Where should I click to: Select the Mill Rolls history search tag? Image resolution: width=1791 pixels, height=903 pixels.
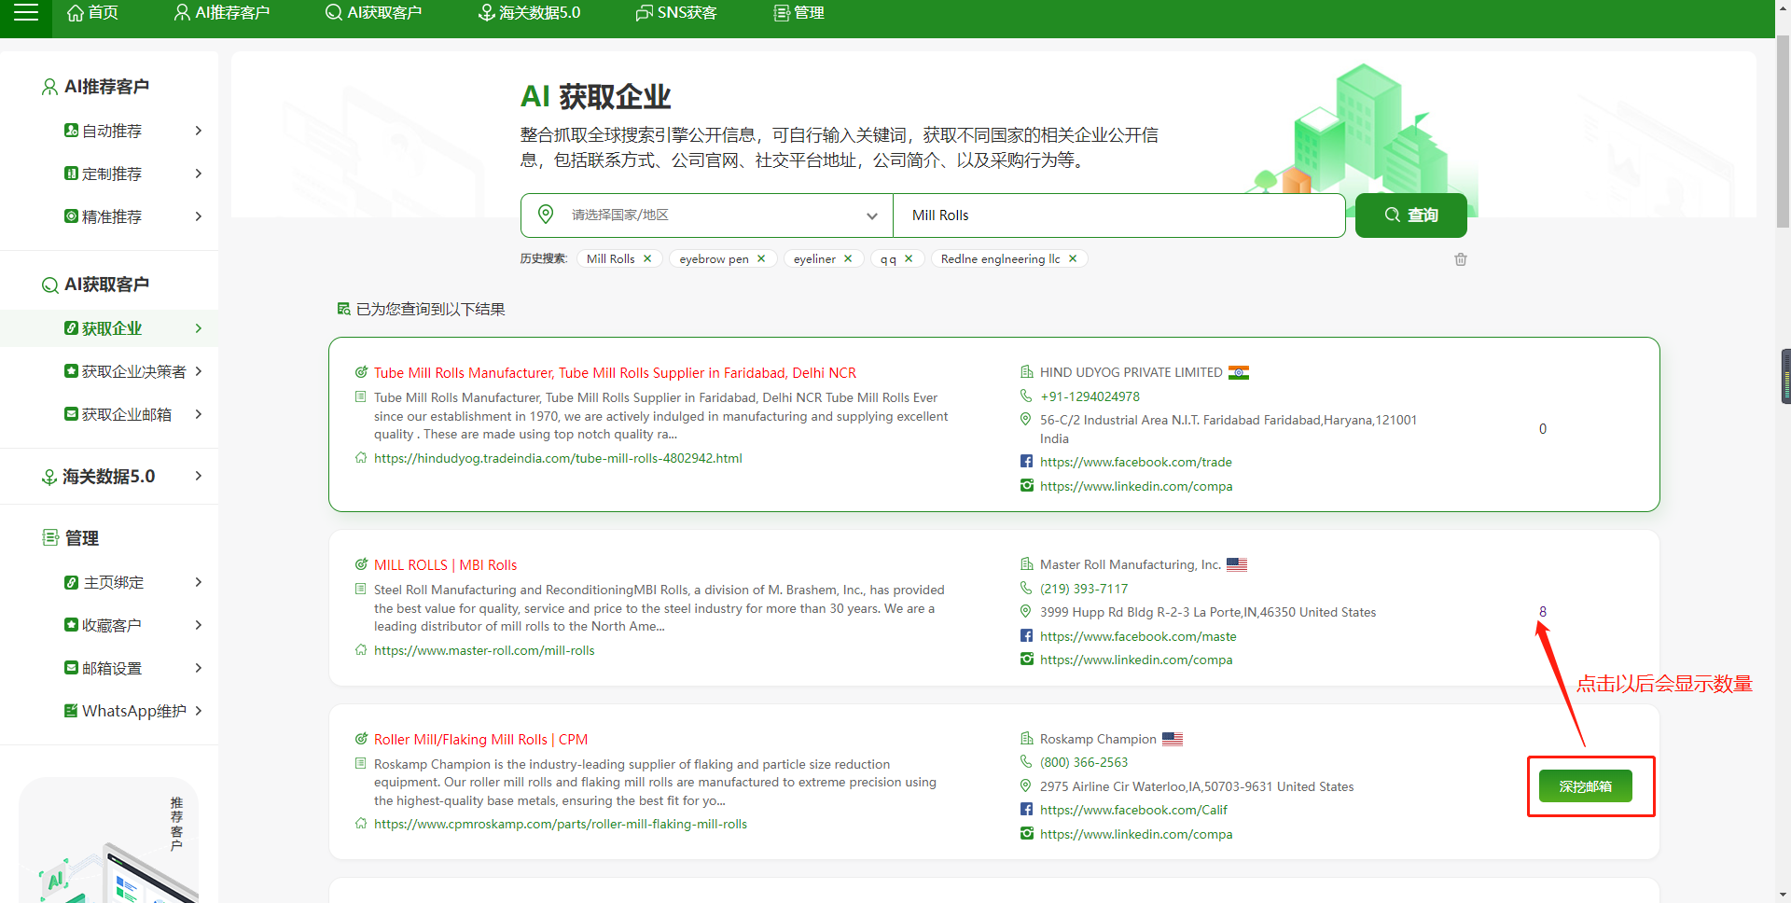610,258
